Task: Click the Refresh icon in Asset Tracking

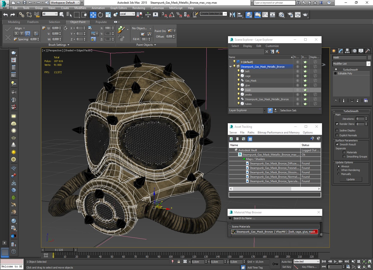Action: pyautogui.click(x=231, y=139)
